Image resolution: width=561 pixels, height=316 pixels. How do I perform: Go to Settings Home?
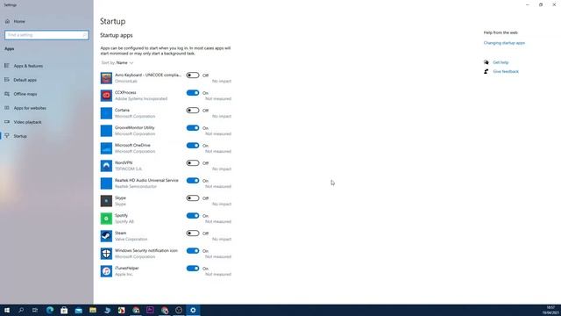pos(46,21)
